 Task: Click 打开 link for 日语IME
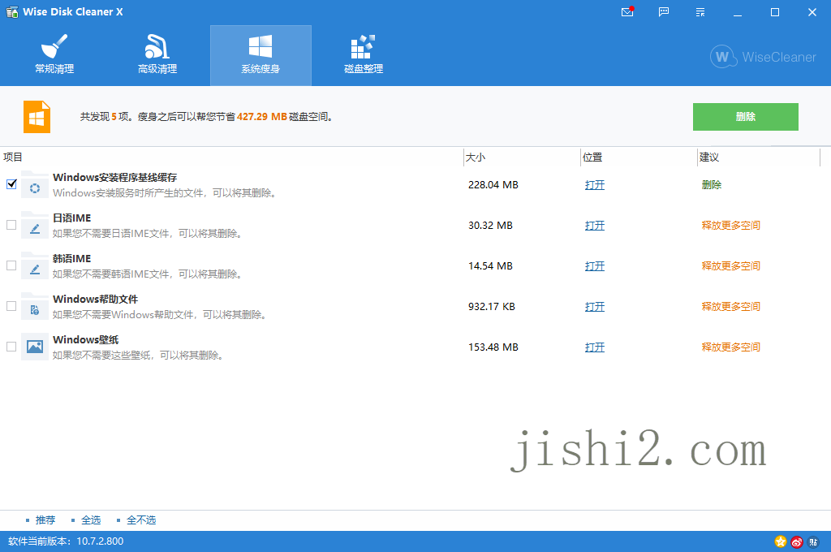(x=595, y=226)
